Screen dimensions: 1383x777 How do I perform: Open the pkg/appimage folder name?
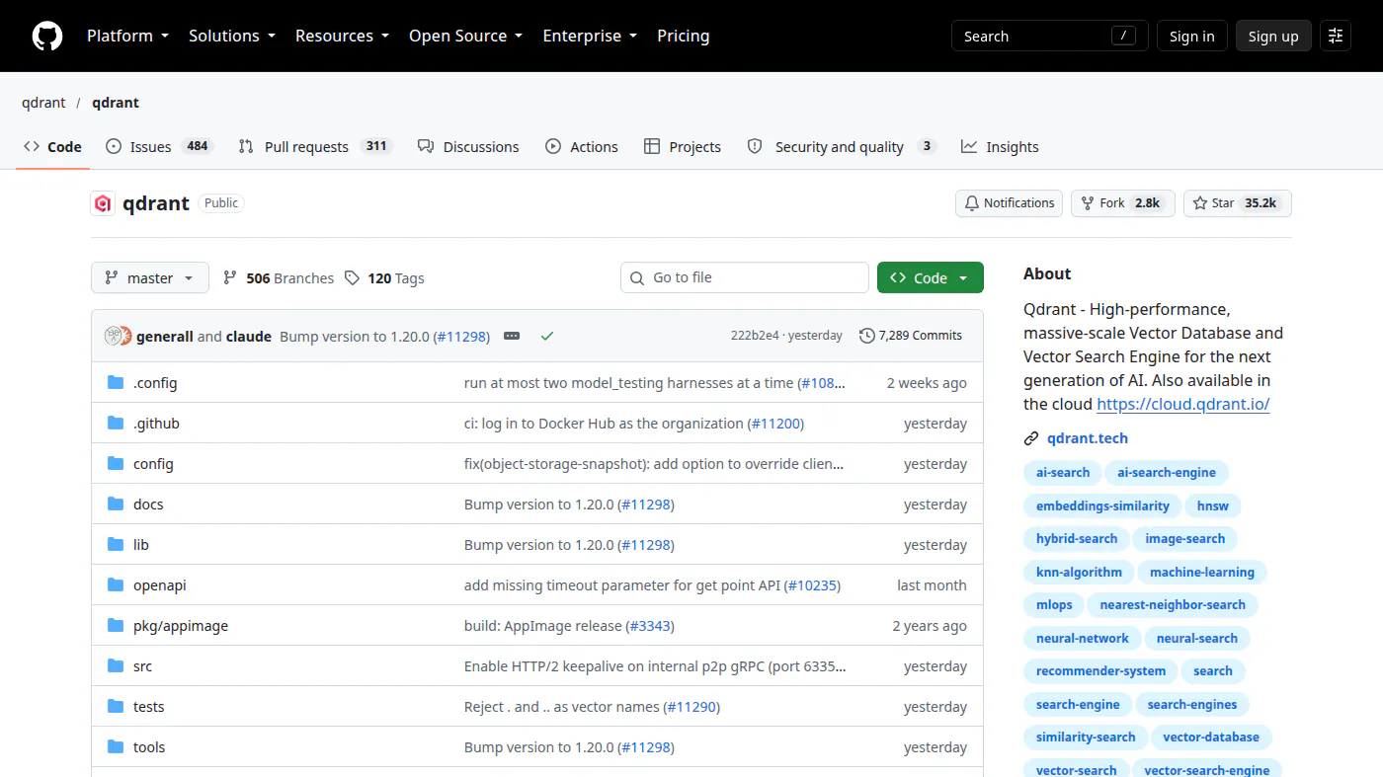point(181,626)
